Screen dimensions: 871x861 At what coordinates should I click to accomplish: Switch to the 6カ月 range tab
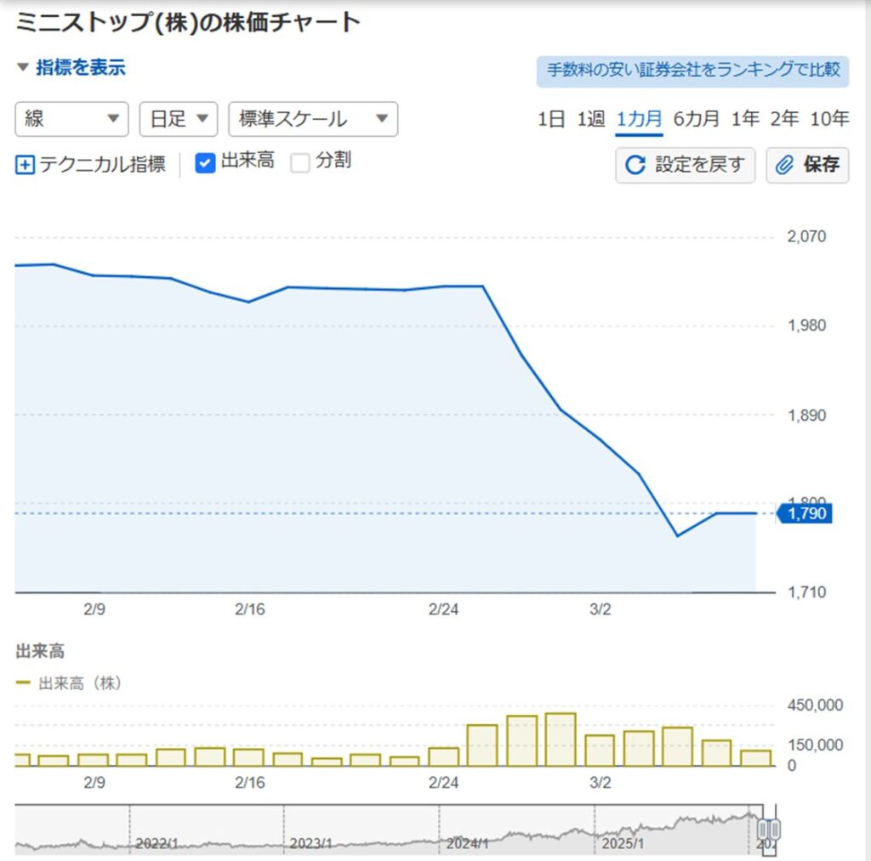696,119
